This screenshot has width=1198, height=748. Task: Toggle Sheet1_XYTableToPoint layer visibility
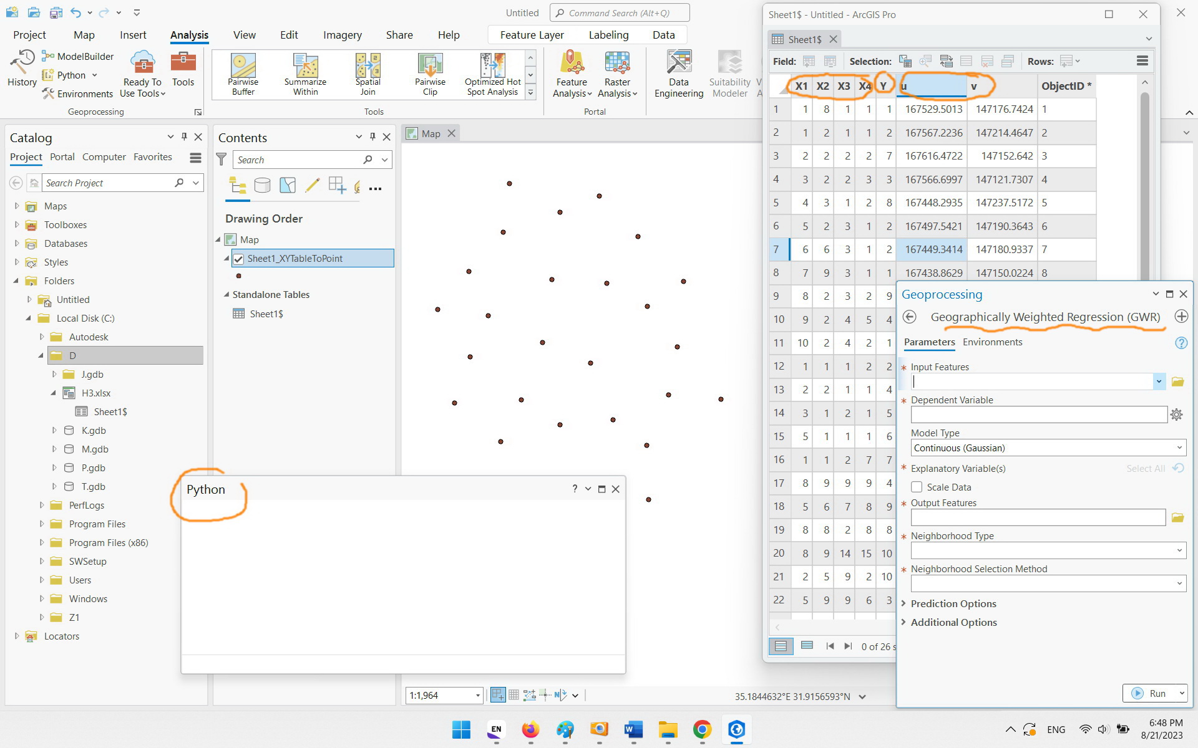(x=238, y=259)
